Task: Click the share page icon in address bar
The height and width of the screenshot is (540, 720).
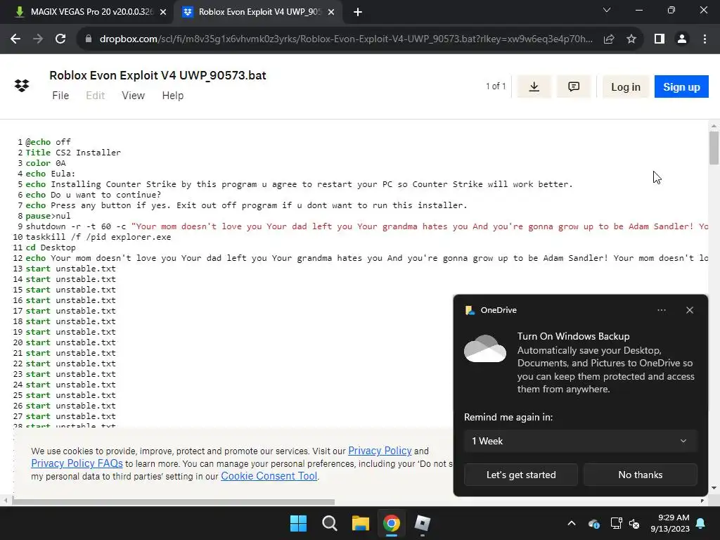Action: pos(609,39)
